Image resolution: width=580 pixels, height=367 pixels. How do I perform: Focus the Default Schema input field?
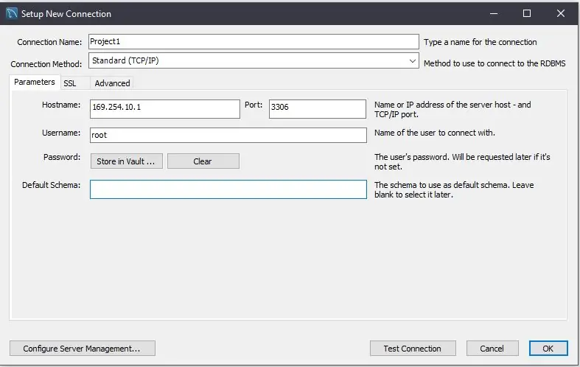(228, 189)
